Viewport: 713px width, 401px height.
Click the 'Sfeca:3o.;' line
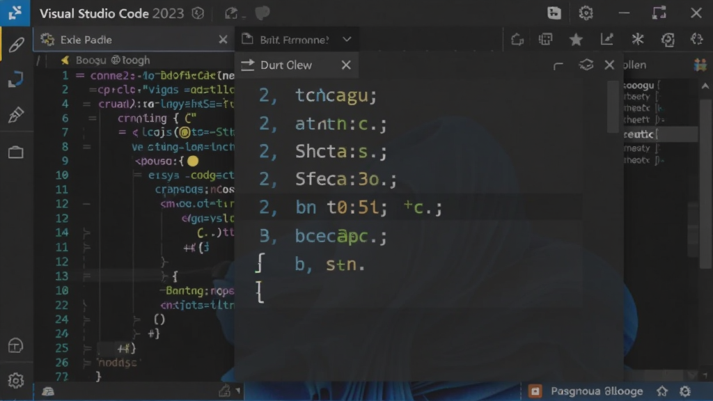click(346, 179)
